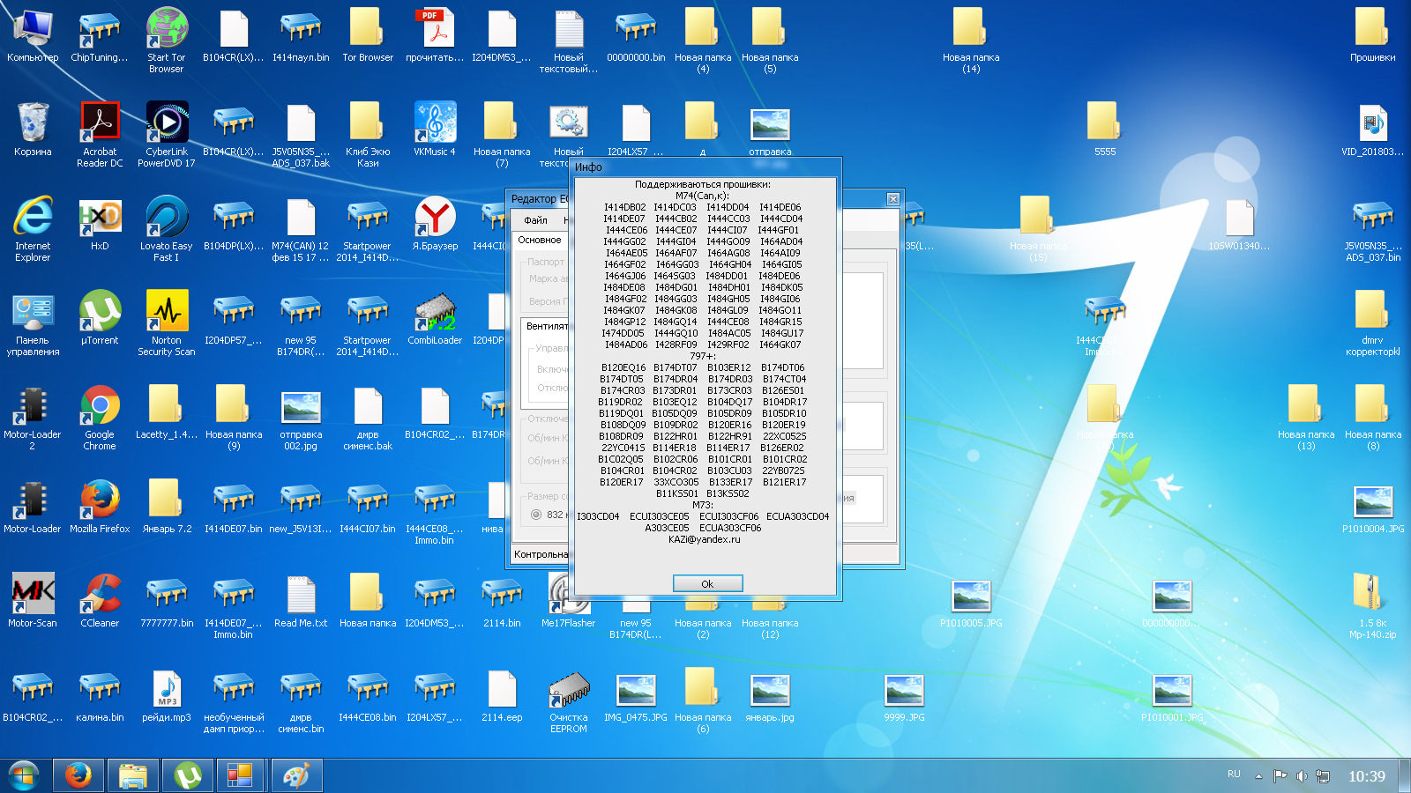Image resolution: width=1411 pixels, height=793 pixels.
Task: Open CombiLoader shortcut
Action: point(435,319)
